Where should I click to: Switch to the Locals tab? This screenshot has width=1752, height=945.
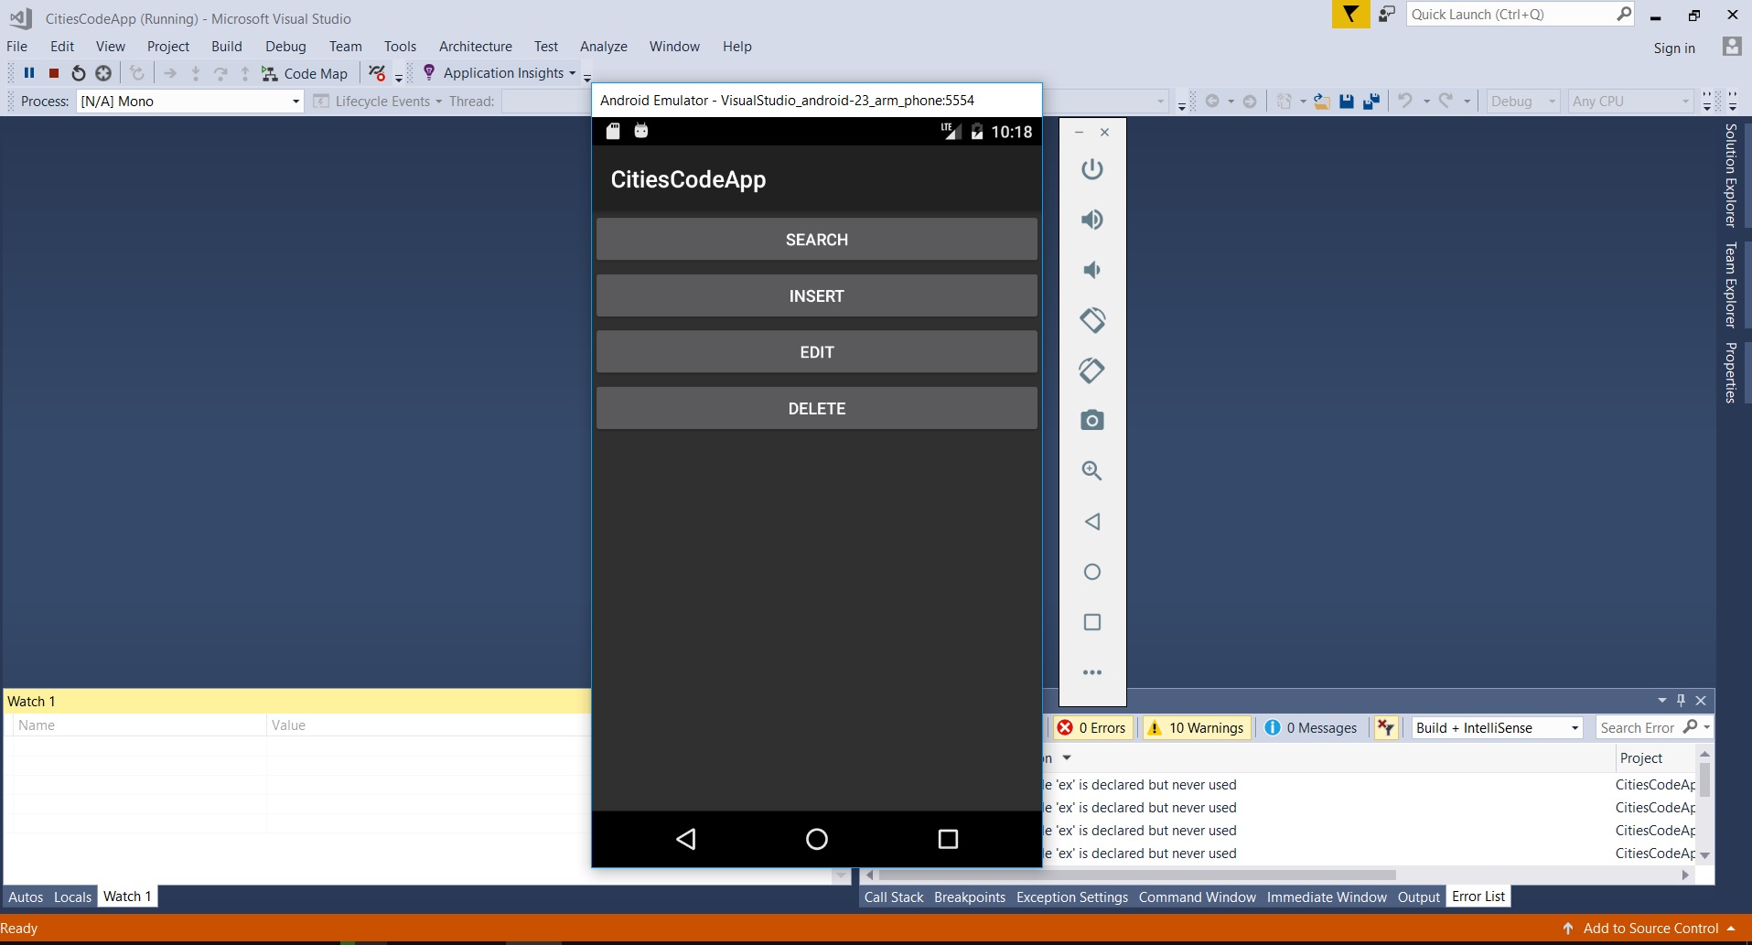coord(72,897)
